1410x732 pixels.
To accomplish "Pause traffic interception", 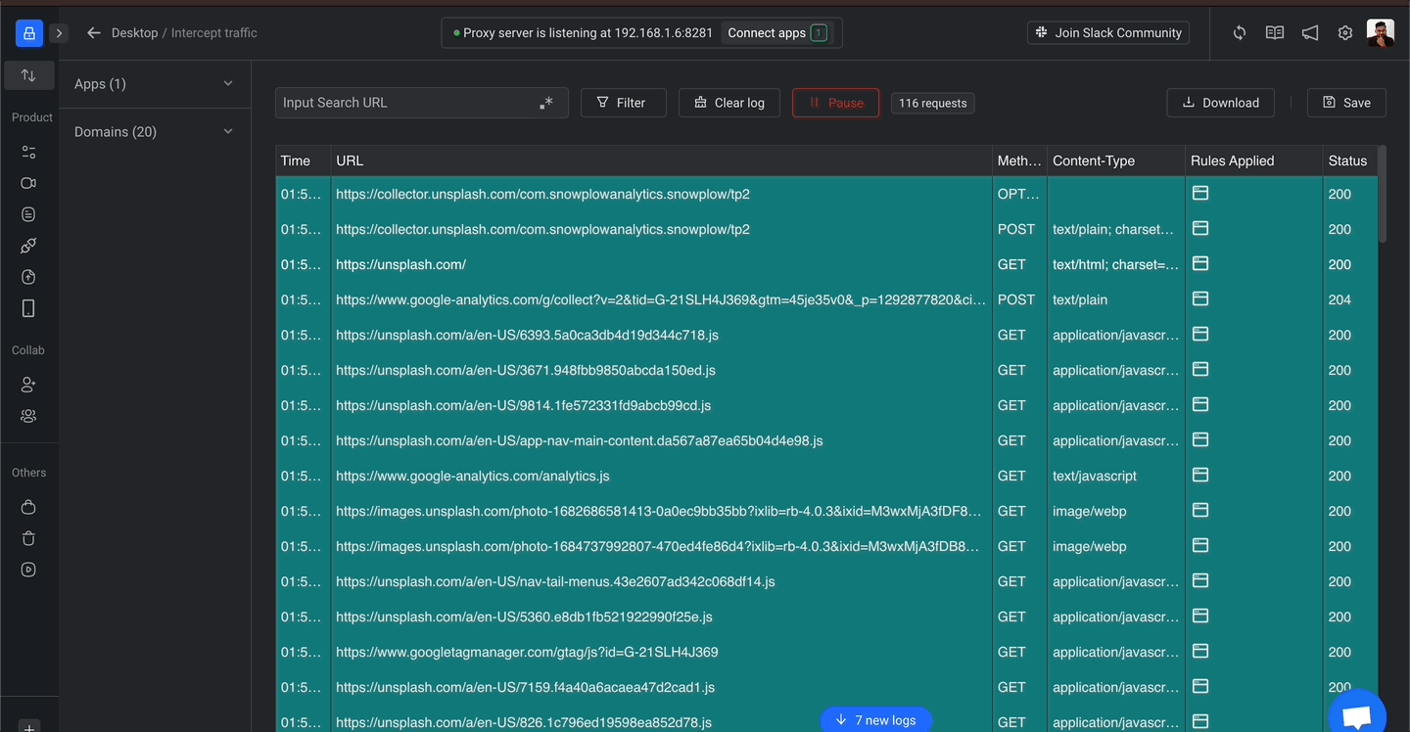I will pos(835,103).
